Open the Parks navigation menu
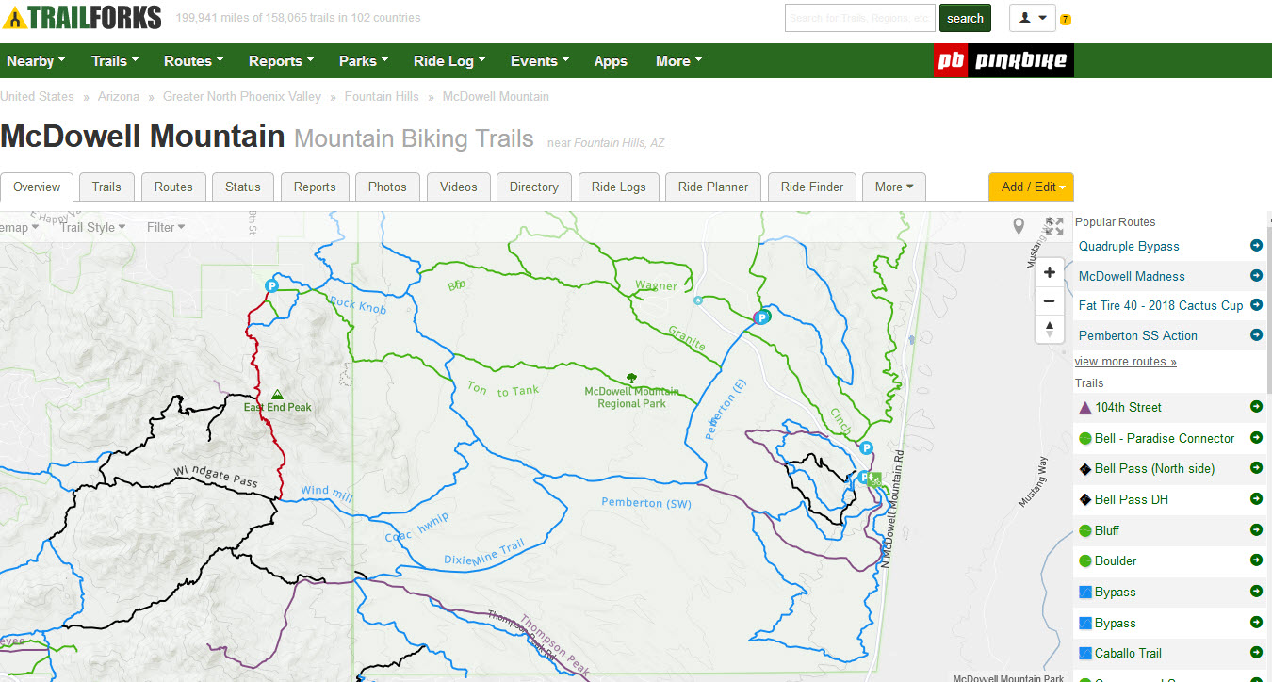 (364, 61)
